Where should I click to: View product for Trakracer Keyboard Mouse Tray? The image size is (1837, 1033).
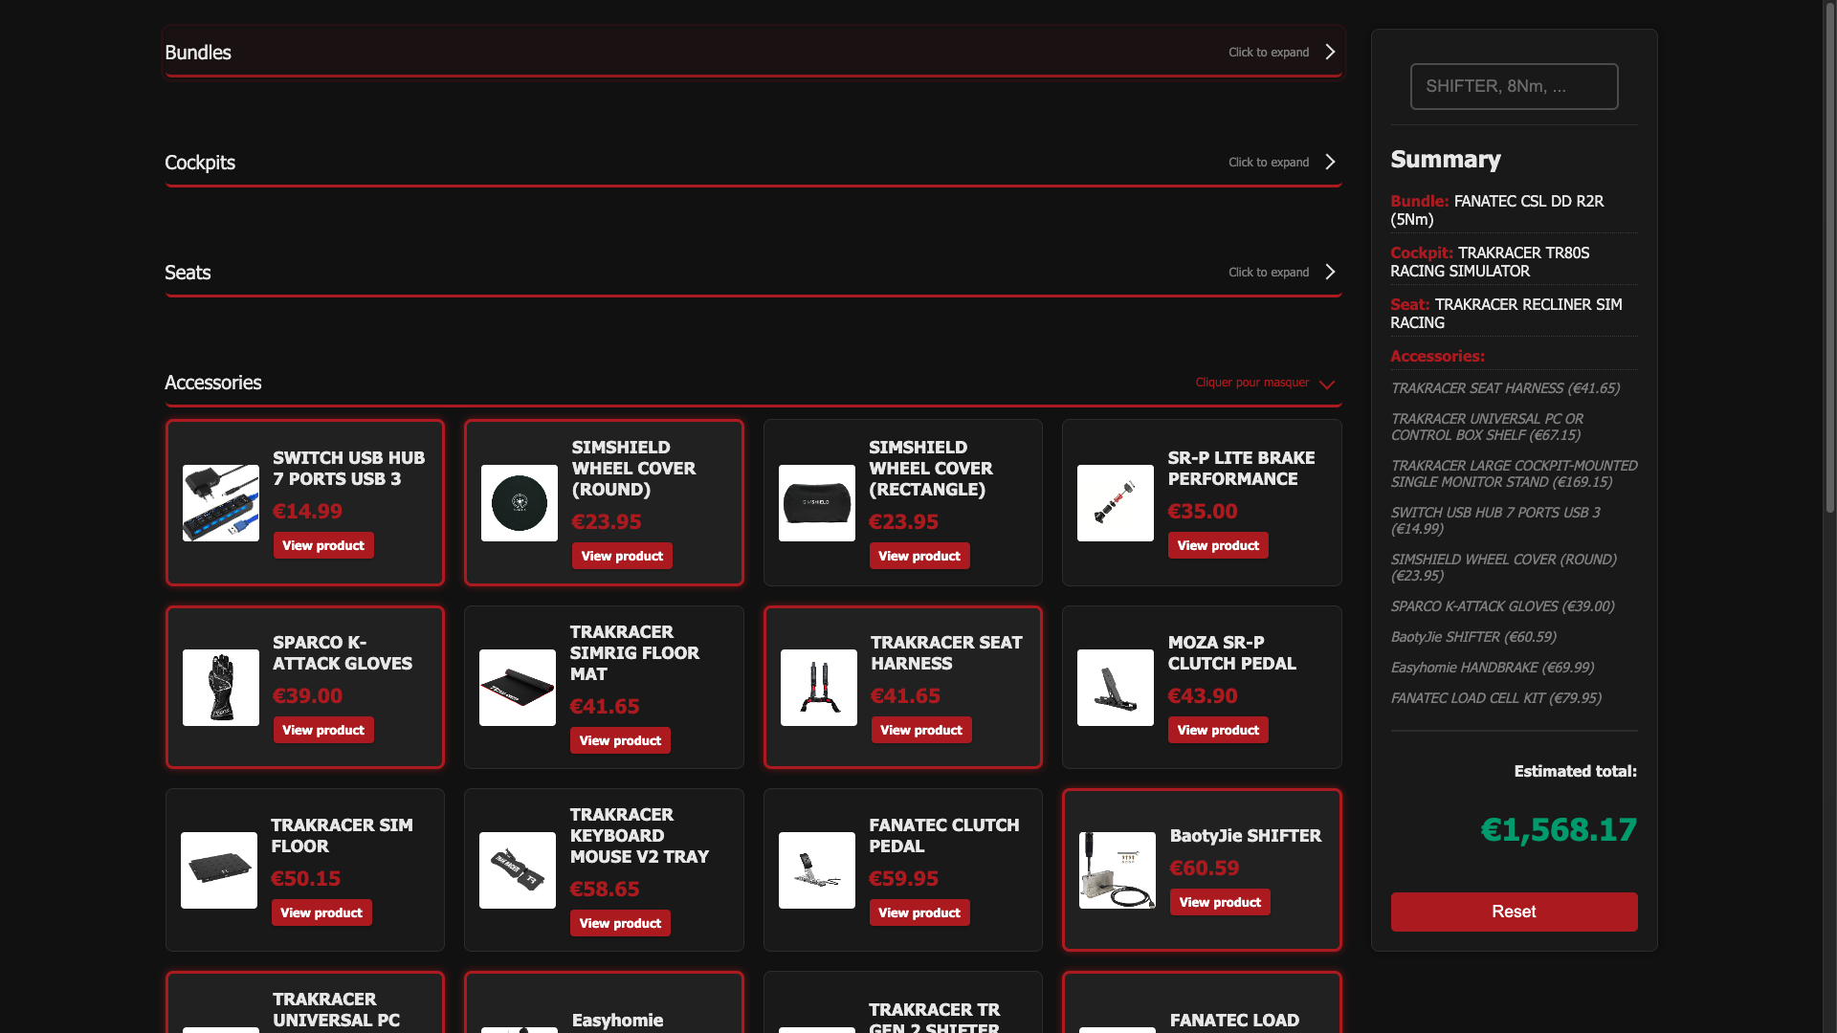[620, 923]
